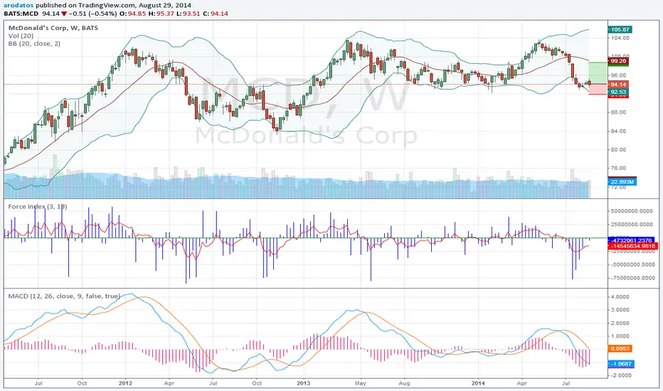Click the 2014 time axis label
Viewport: 663px width, 391px height.
tap(478, 383)
